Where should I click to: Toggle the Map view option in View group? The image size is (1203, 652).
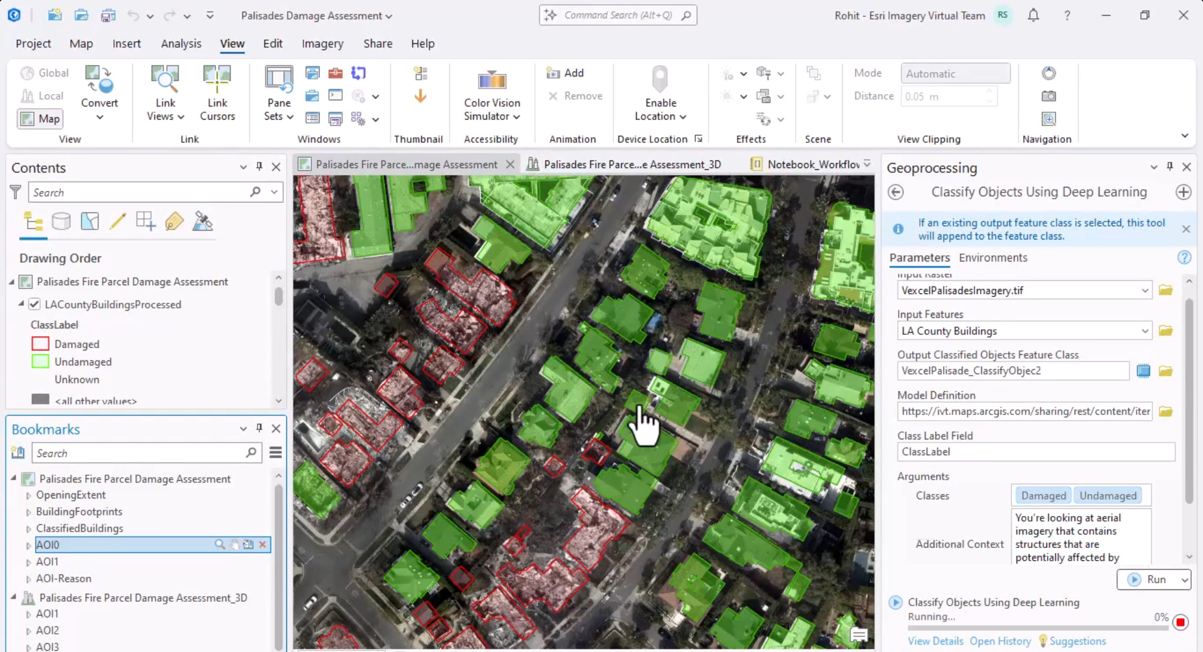pyautogui.click(x=39, y=118)
